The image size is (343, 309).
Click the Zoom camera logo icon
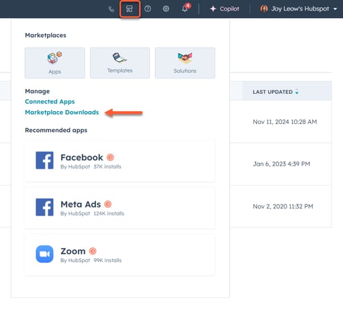pyautogui.click(x=44, y=254)
